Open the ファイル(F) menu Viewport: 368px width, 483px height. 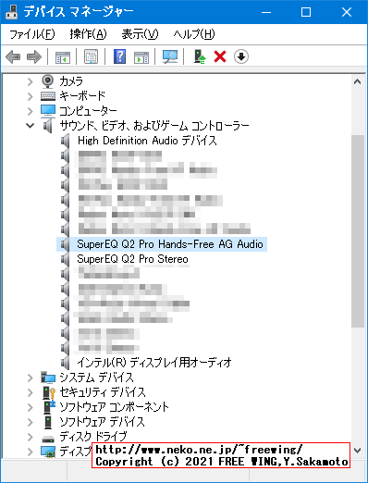click(x=32, y=34)
